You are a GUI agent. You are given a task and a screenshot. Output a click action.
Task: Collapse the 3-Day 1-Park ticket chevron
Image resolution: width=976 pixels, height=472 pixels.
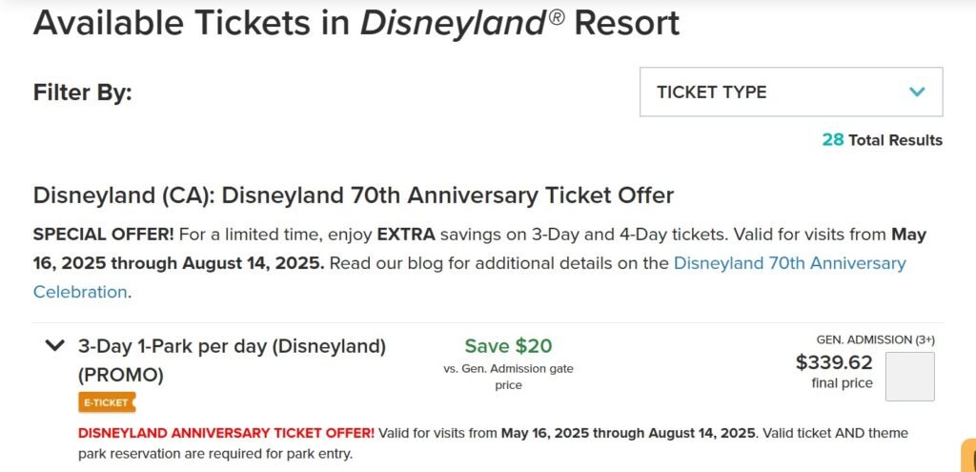coord(55,345)
